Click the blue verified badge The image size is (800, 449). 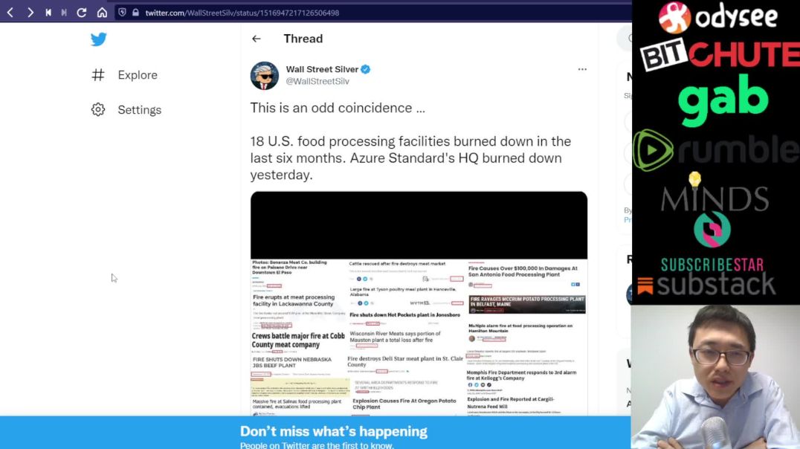tap(365, 69)
